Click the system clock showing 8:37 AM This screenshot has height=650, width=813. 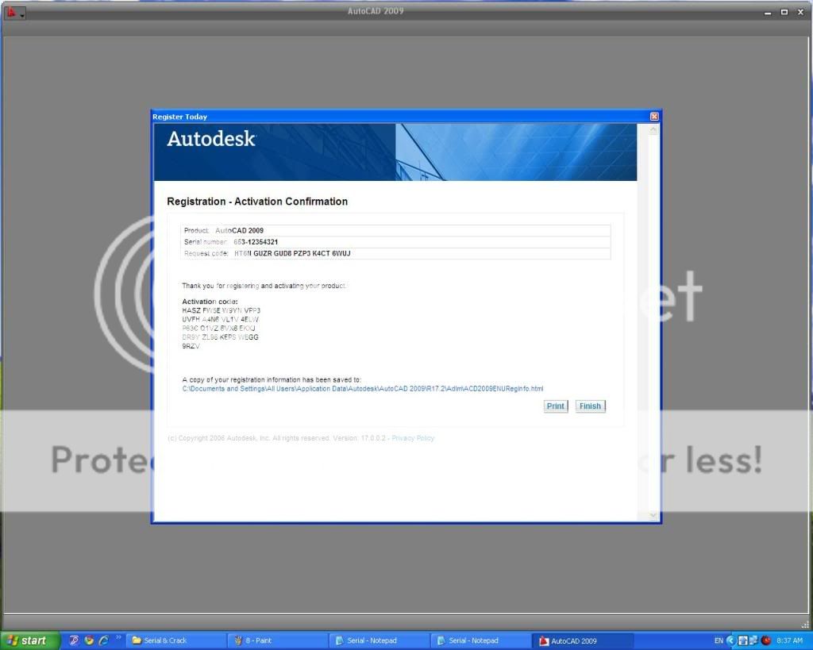point(789,640)
